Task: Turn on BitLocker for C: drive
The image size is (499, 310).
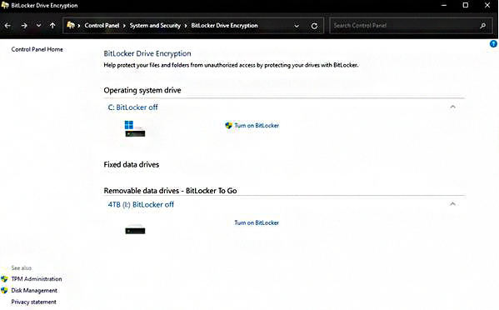Action: click(257, 125)
